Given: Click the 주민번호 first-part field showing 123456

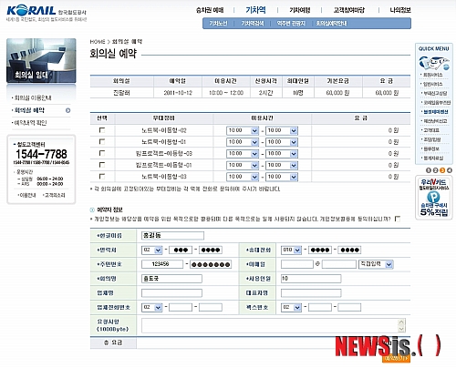Looking at the screenshot, I should point(162,264).
